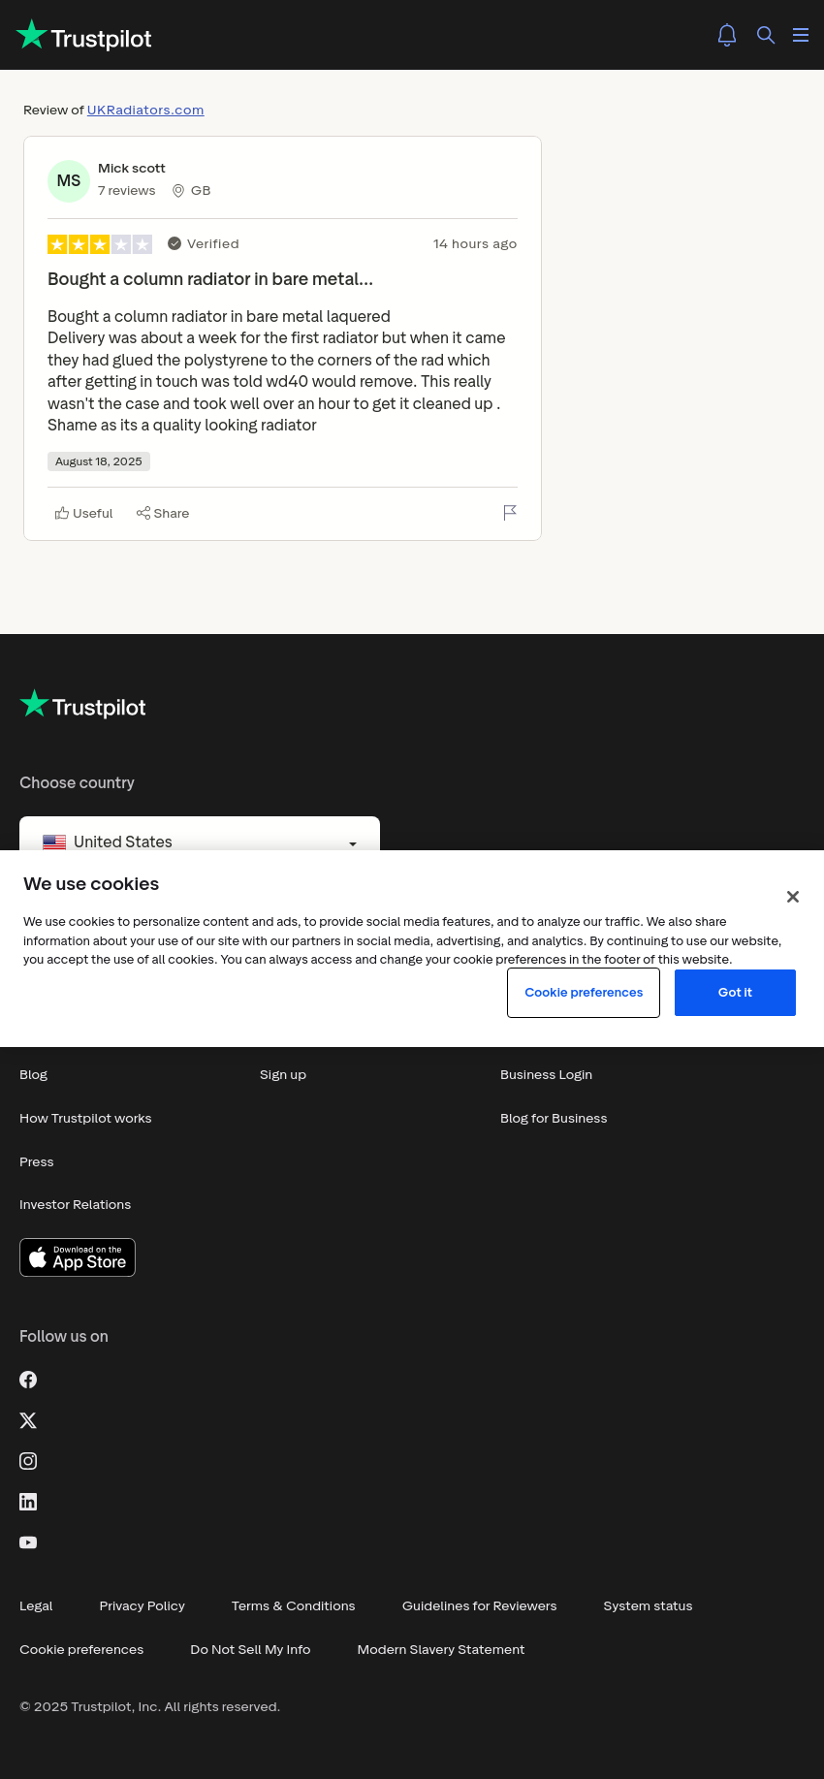Screen dimensions: 824x1779
Task: Open the Legal footer link
Action: tap(36, 1606)
